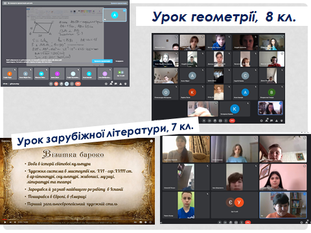
Task: End the call in the whiteboard presentation window
Action: point(78,83)
